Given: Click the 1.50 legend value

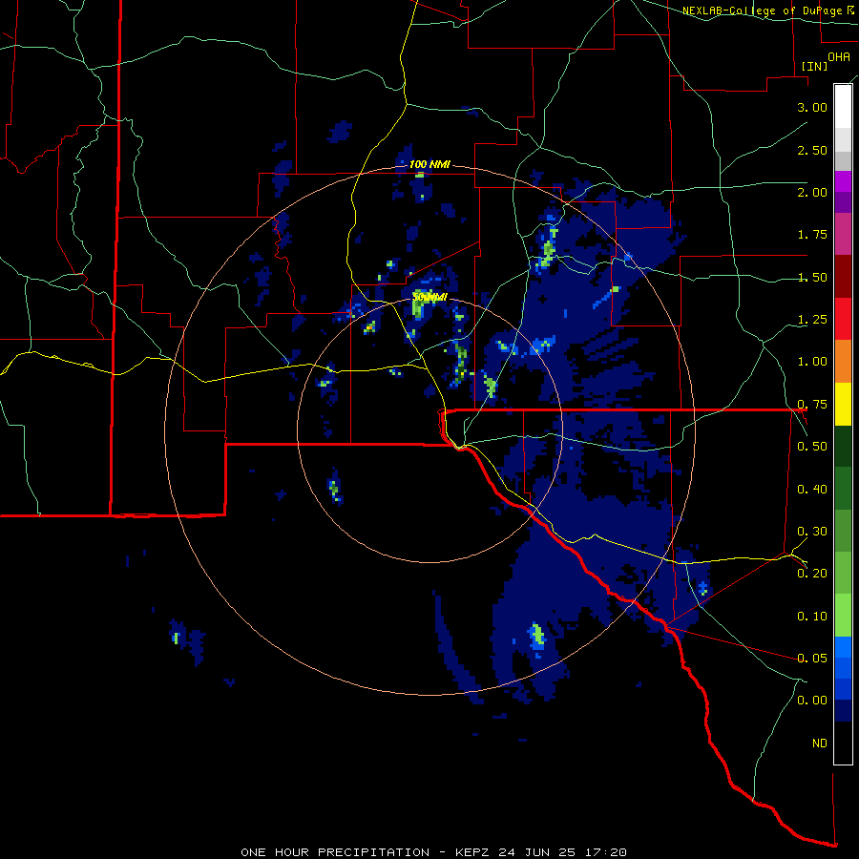Looking at the screenshot, I should [812, 277].
